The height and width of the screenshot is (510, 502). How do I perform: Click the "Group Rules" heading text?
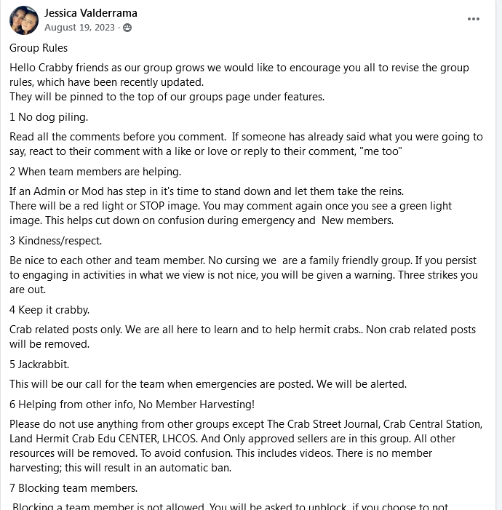tap(39, 48)
